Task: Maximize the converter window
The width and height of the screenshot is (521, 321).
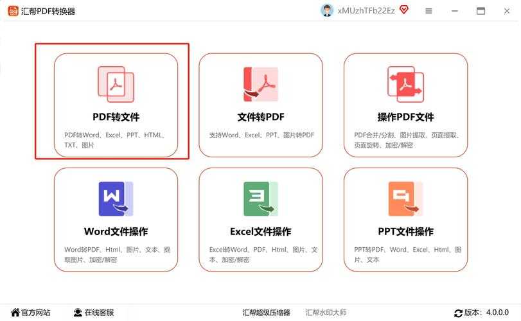Action: tap(481, 11)
